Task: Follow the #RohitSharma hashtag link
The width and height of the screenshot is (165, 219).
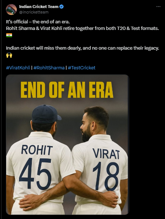Action: coord(49,68)
